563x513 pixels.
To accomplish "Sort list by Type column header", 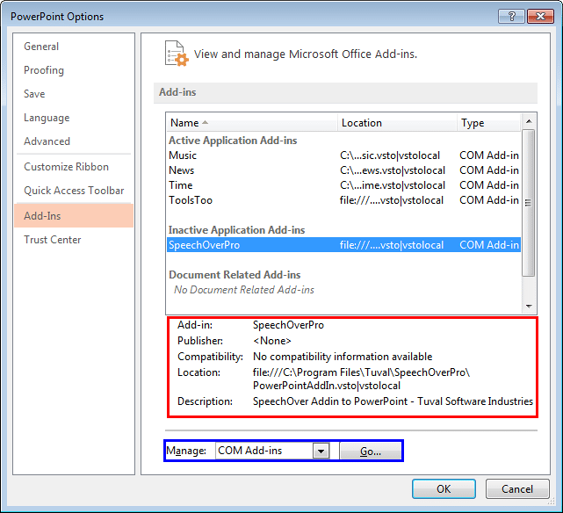I will [x=488, y=123].
